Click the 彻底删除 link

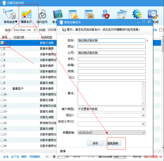click(x=35, y=157)
